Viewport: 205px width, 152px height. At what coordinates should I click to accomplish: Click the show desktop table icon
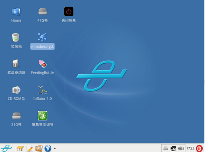(20, 148)
